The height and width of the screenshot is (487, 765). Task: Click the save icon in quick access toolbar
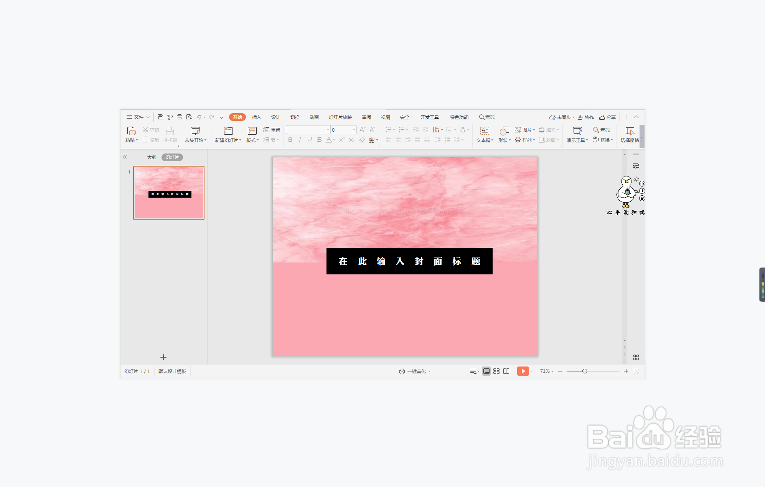(x=160, y=117)
